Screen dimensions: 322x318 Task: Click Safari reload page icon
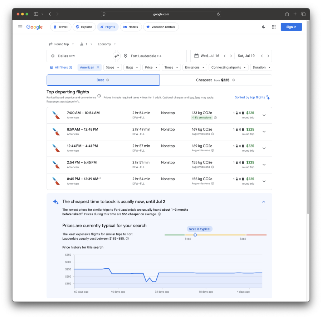(x=218, y=14)
